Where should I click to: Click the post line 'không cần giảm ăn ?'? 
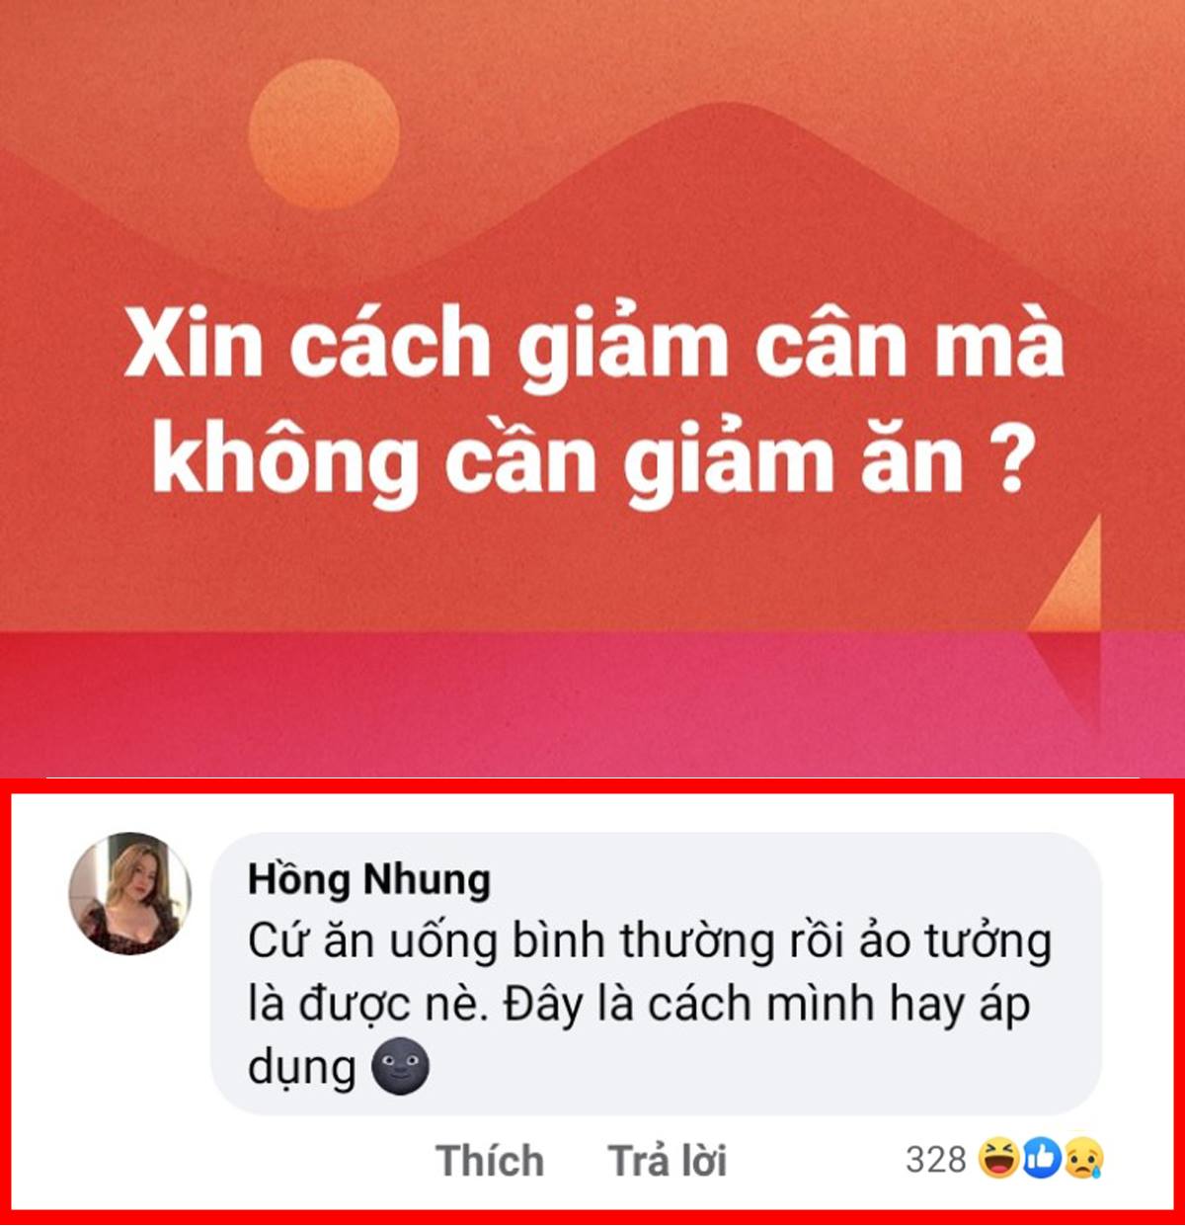point(594,460)
